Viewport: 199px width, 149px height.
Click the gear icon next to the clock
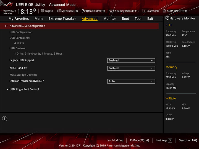35,10
